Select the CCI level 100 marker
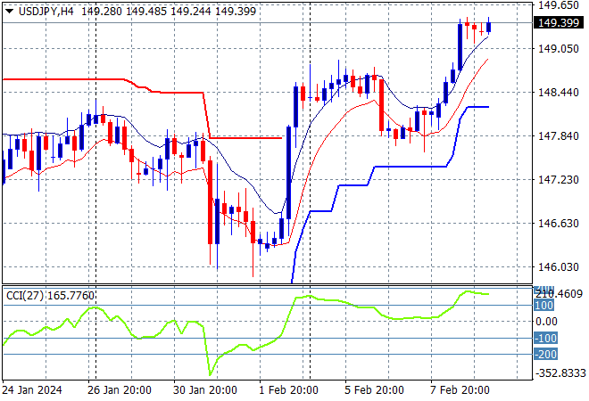The height and width of the screenshot is (401, 589). tap(544, 306)
